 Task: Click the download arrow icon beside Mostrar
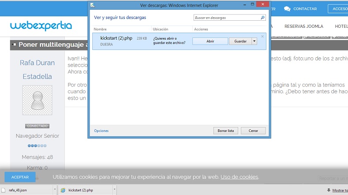[x=329, y=190]
